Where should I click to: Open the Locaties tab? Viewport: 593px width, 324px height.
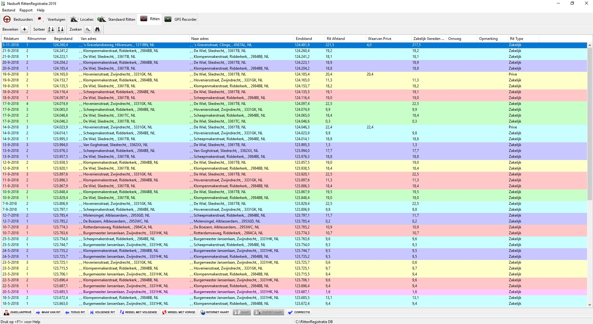pos(82,19)
